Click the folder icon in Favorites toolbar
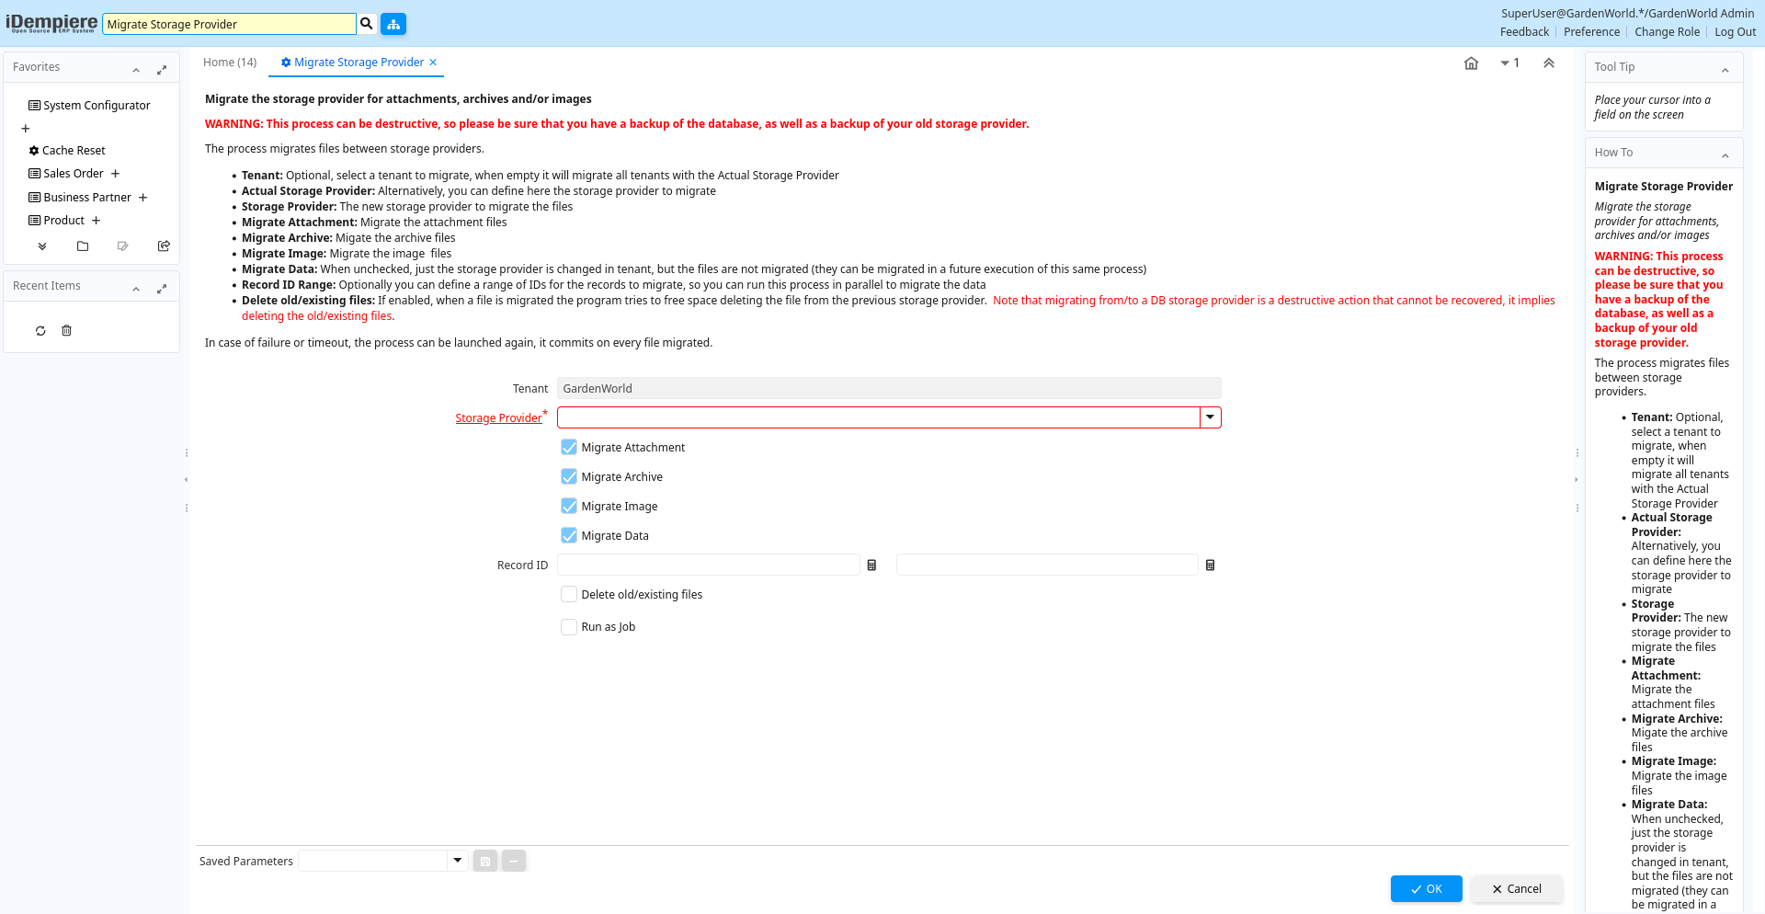 click(x=83, y=246)
